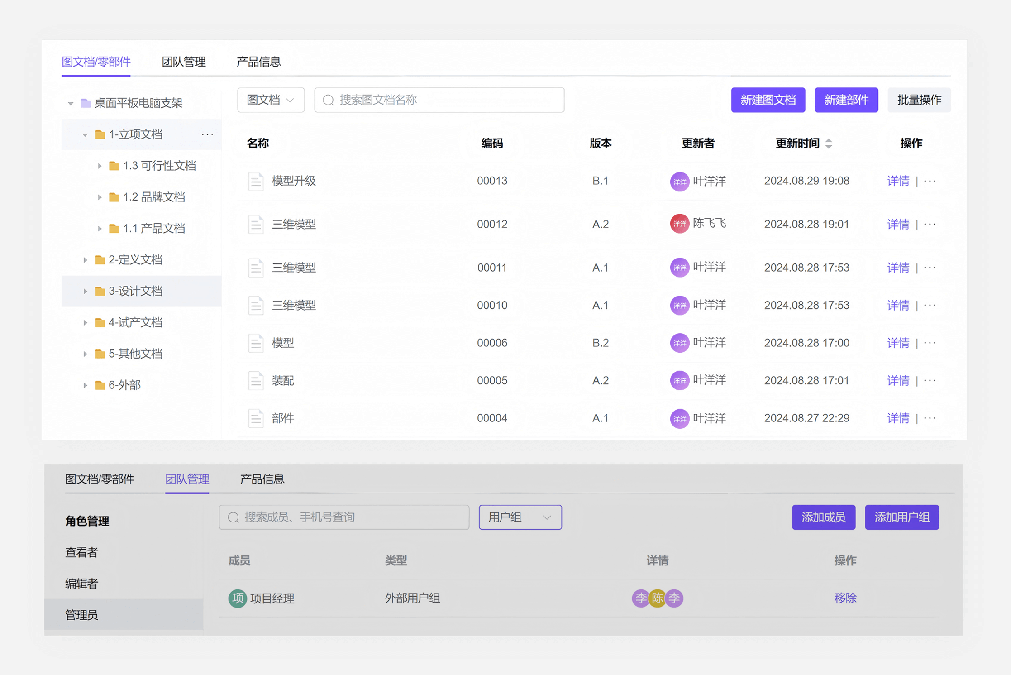Open the more actions (…) beside 1-立项文档
1011x675 pixels.
coord(207,134)
